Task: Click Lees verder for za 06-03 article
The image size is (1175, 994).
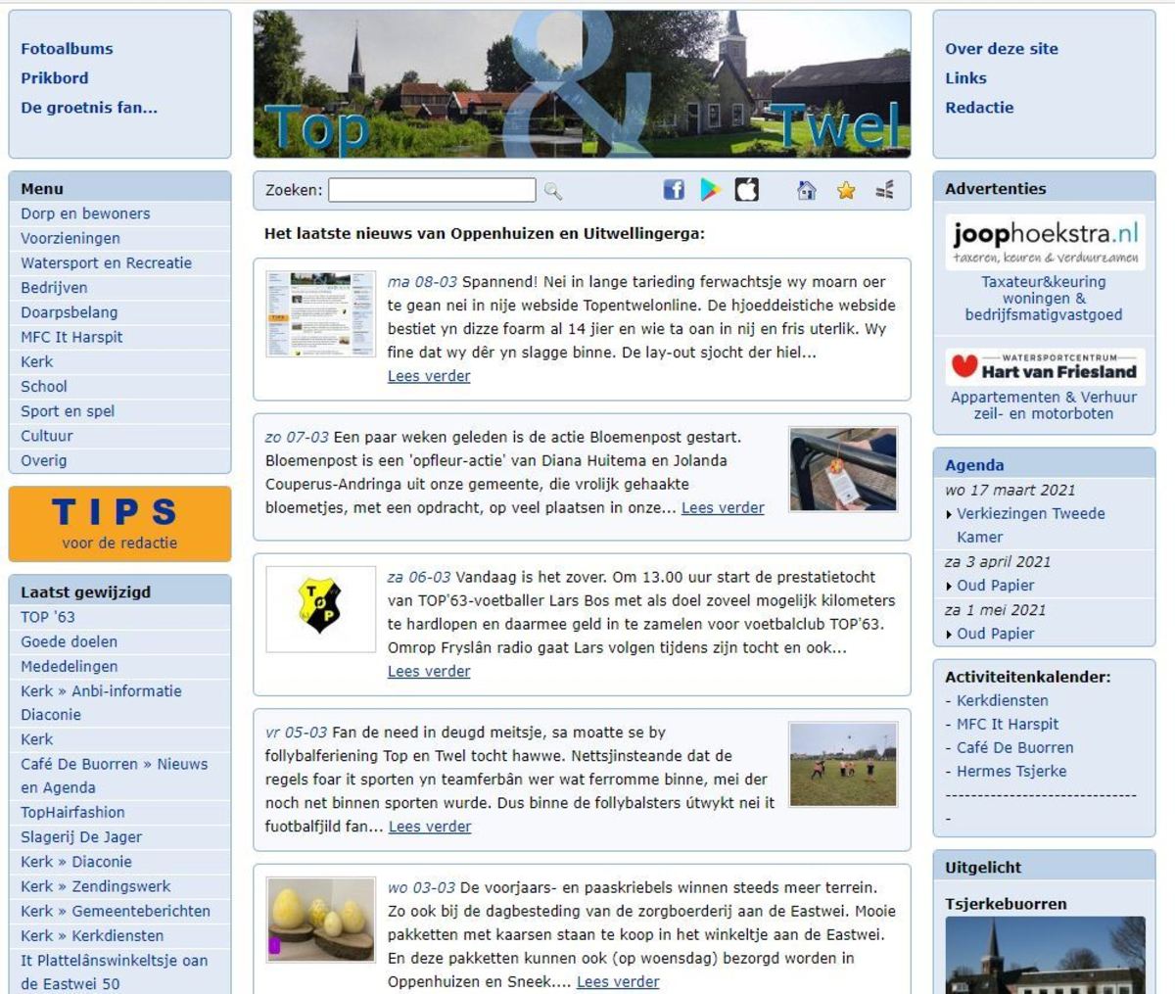Action: coord(429,671)
